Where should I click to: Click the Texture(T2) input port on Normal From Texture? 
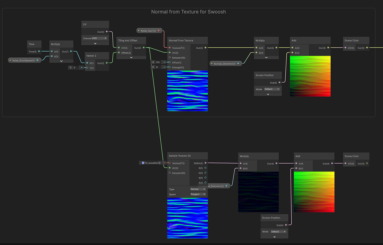pos(169,48)
